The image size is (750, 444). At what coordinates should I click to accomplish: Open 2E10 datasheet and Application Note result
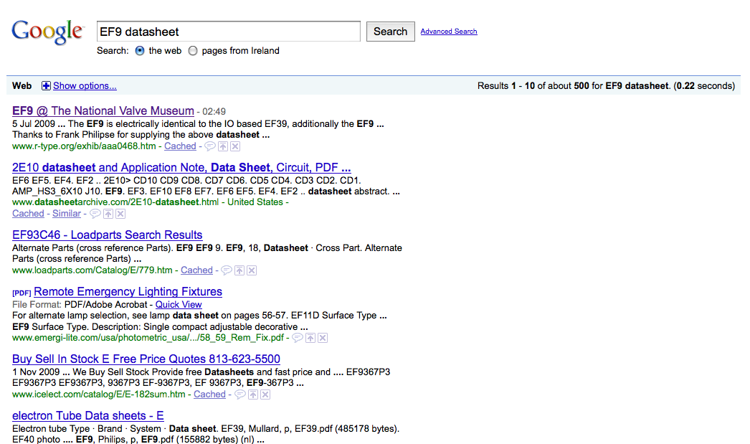181,167
